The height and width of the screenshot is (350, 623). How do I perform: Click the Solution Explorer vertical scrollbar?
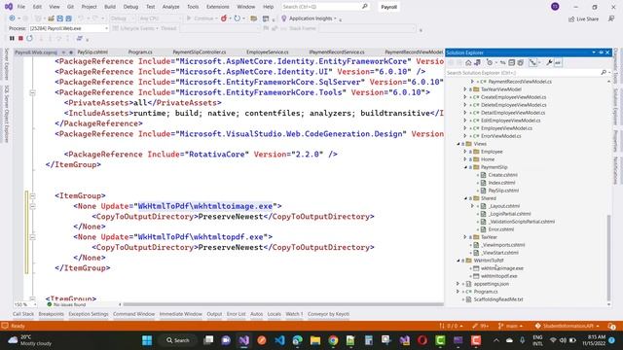coord(609,258)
